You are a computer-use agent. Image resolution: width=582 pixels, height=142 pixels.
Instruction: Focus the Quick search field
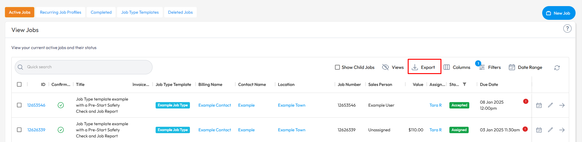84,67
